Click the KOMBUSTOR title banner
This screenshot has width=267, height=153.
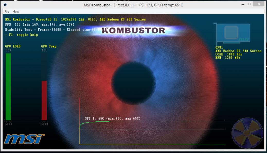(x=134, y=31)
